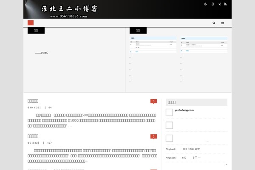Viewport: 255px width, 170px height.
Task: Click the Pingback entry mentioning IT
Action: coord(191,158)
